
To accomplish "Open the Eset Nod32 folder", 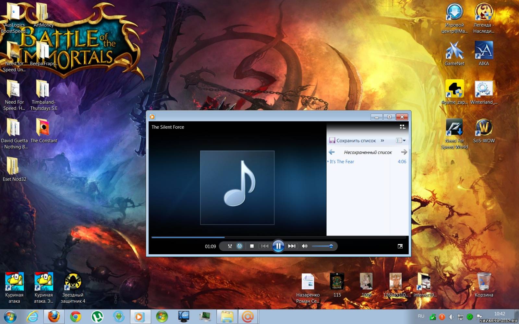I will (x=14, y=169).
